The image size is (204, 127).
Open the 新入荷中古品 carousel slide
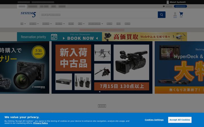point(102,67)
